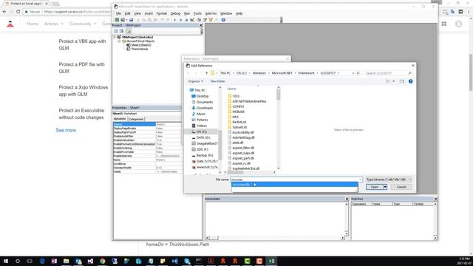Image resolution: width=473 pixels, height=266 pixels.
Task: Open the File menu in VBA editor
Action: (x=118, y=13)
